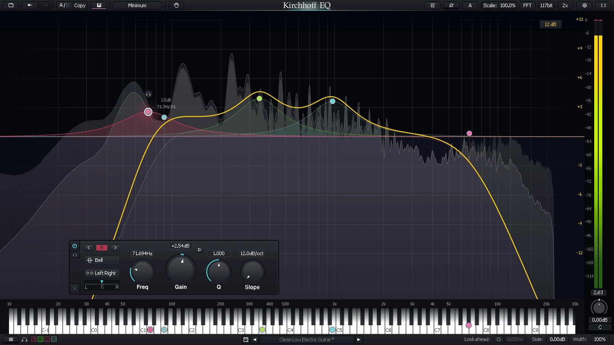Open the hamburger menu at bottom left

pyautogui.click(x=11, y=340)
